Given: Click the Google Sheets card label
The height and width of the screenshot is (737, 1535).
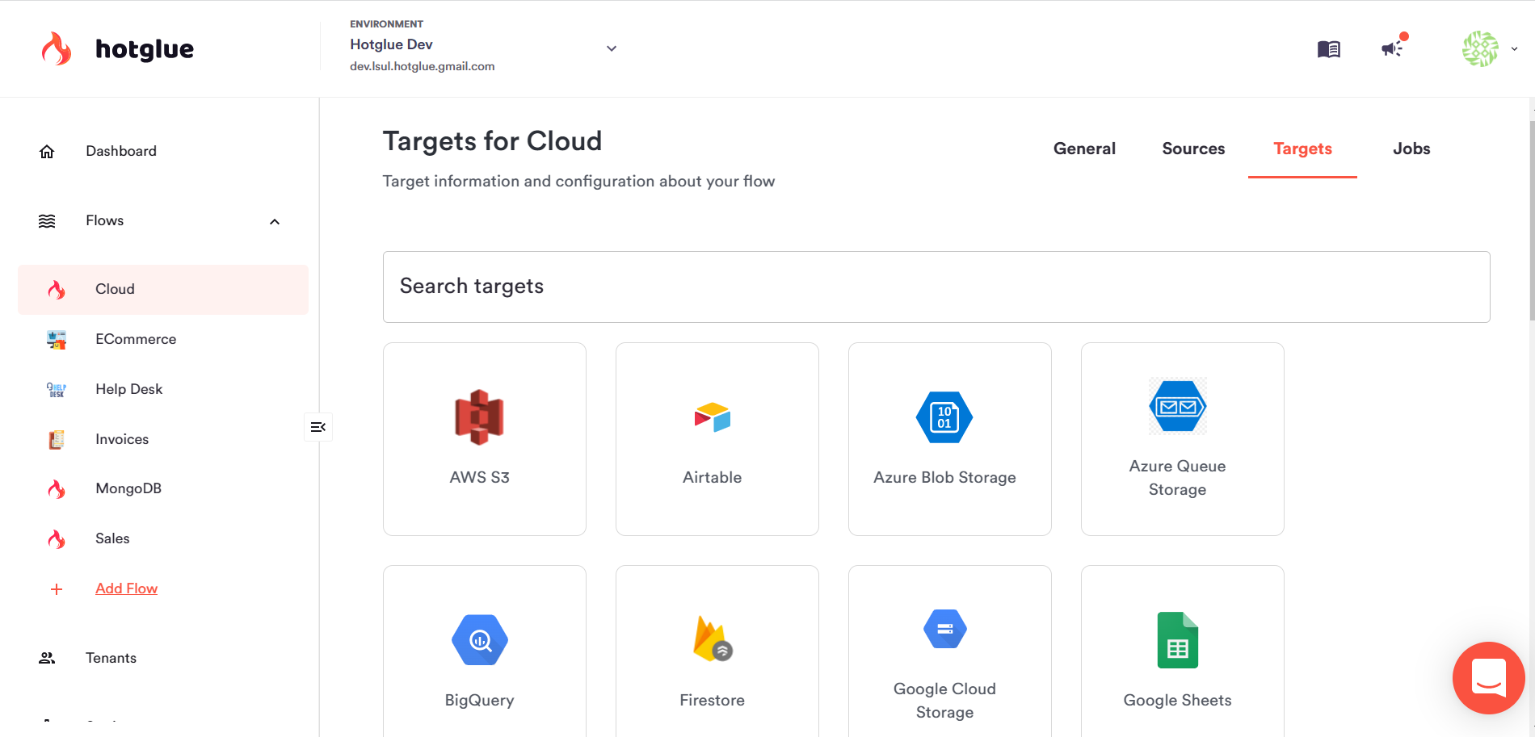Looking at the screenshot, I should pyautogui.click(x=1177, y=700).
